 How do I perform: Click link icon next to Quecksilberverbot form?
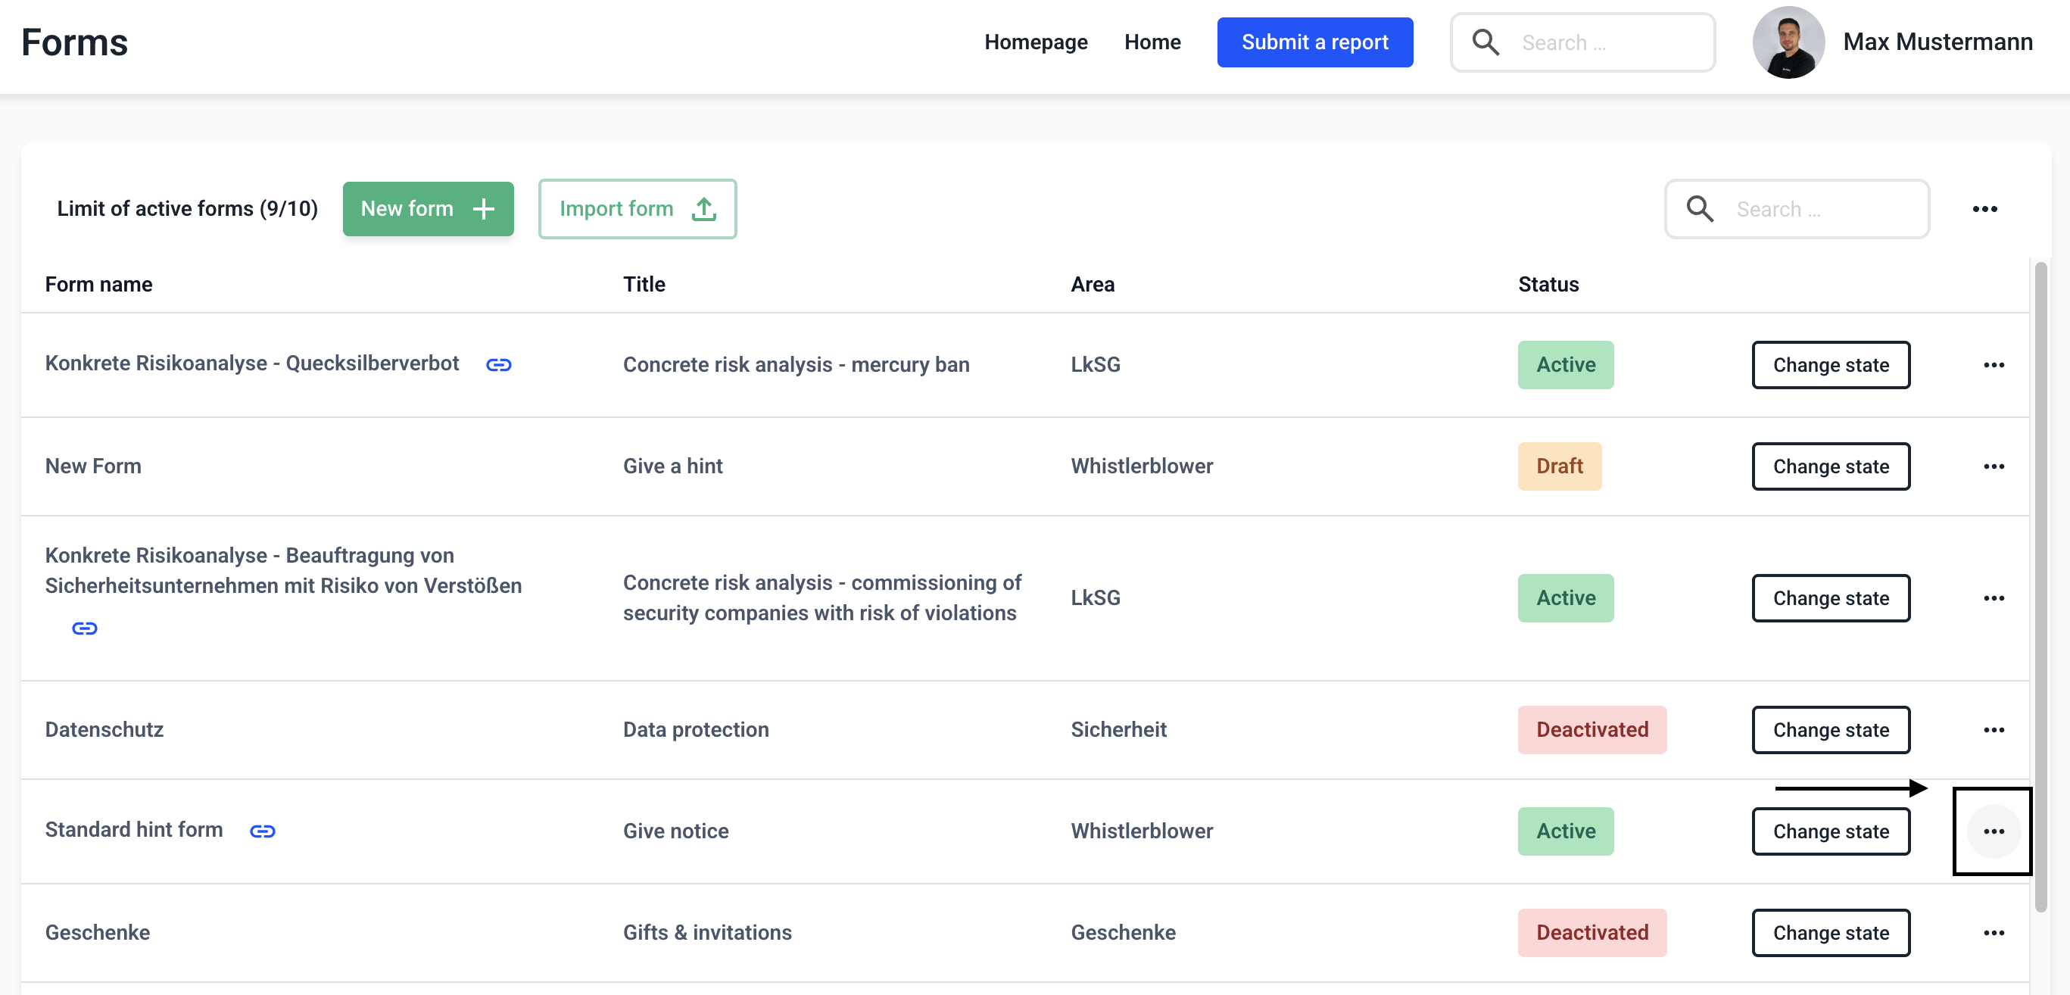pyautogui.click(x=498, y=365)
